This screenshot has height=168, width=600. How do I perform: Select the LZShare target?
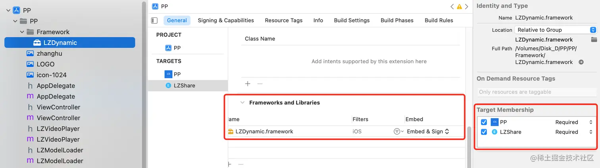[x=184, y=85]
